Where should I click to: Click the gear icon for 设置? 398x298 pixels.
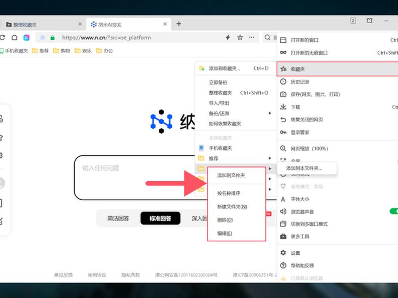[x=283, y=253]
